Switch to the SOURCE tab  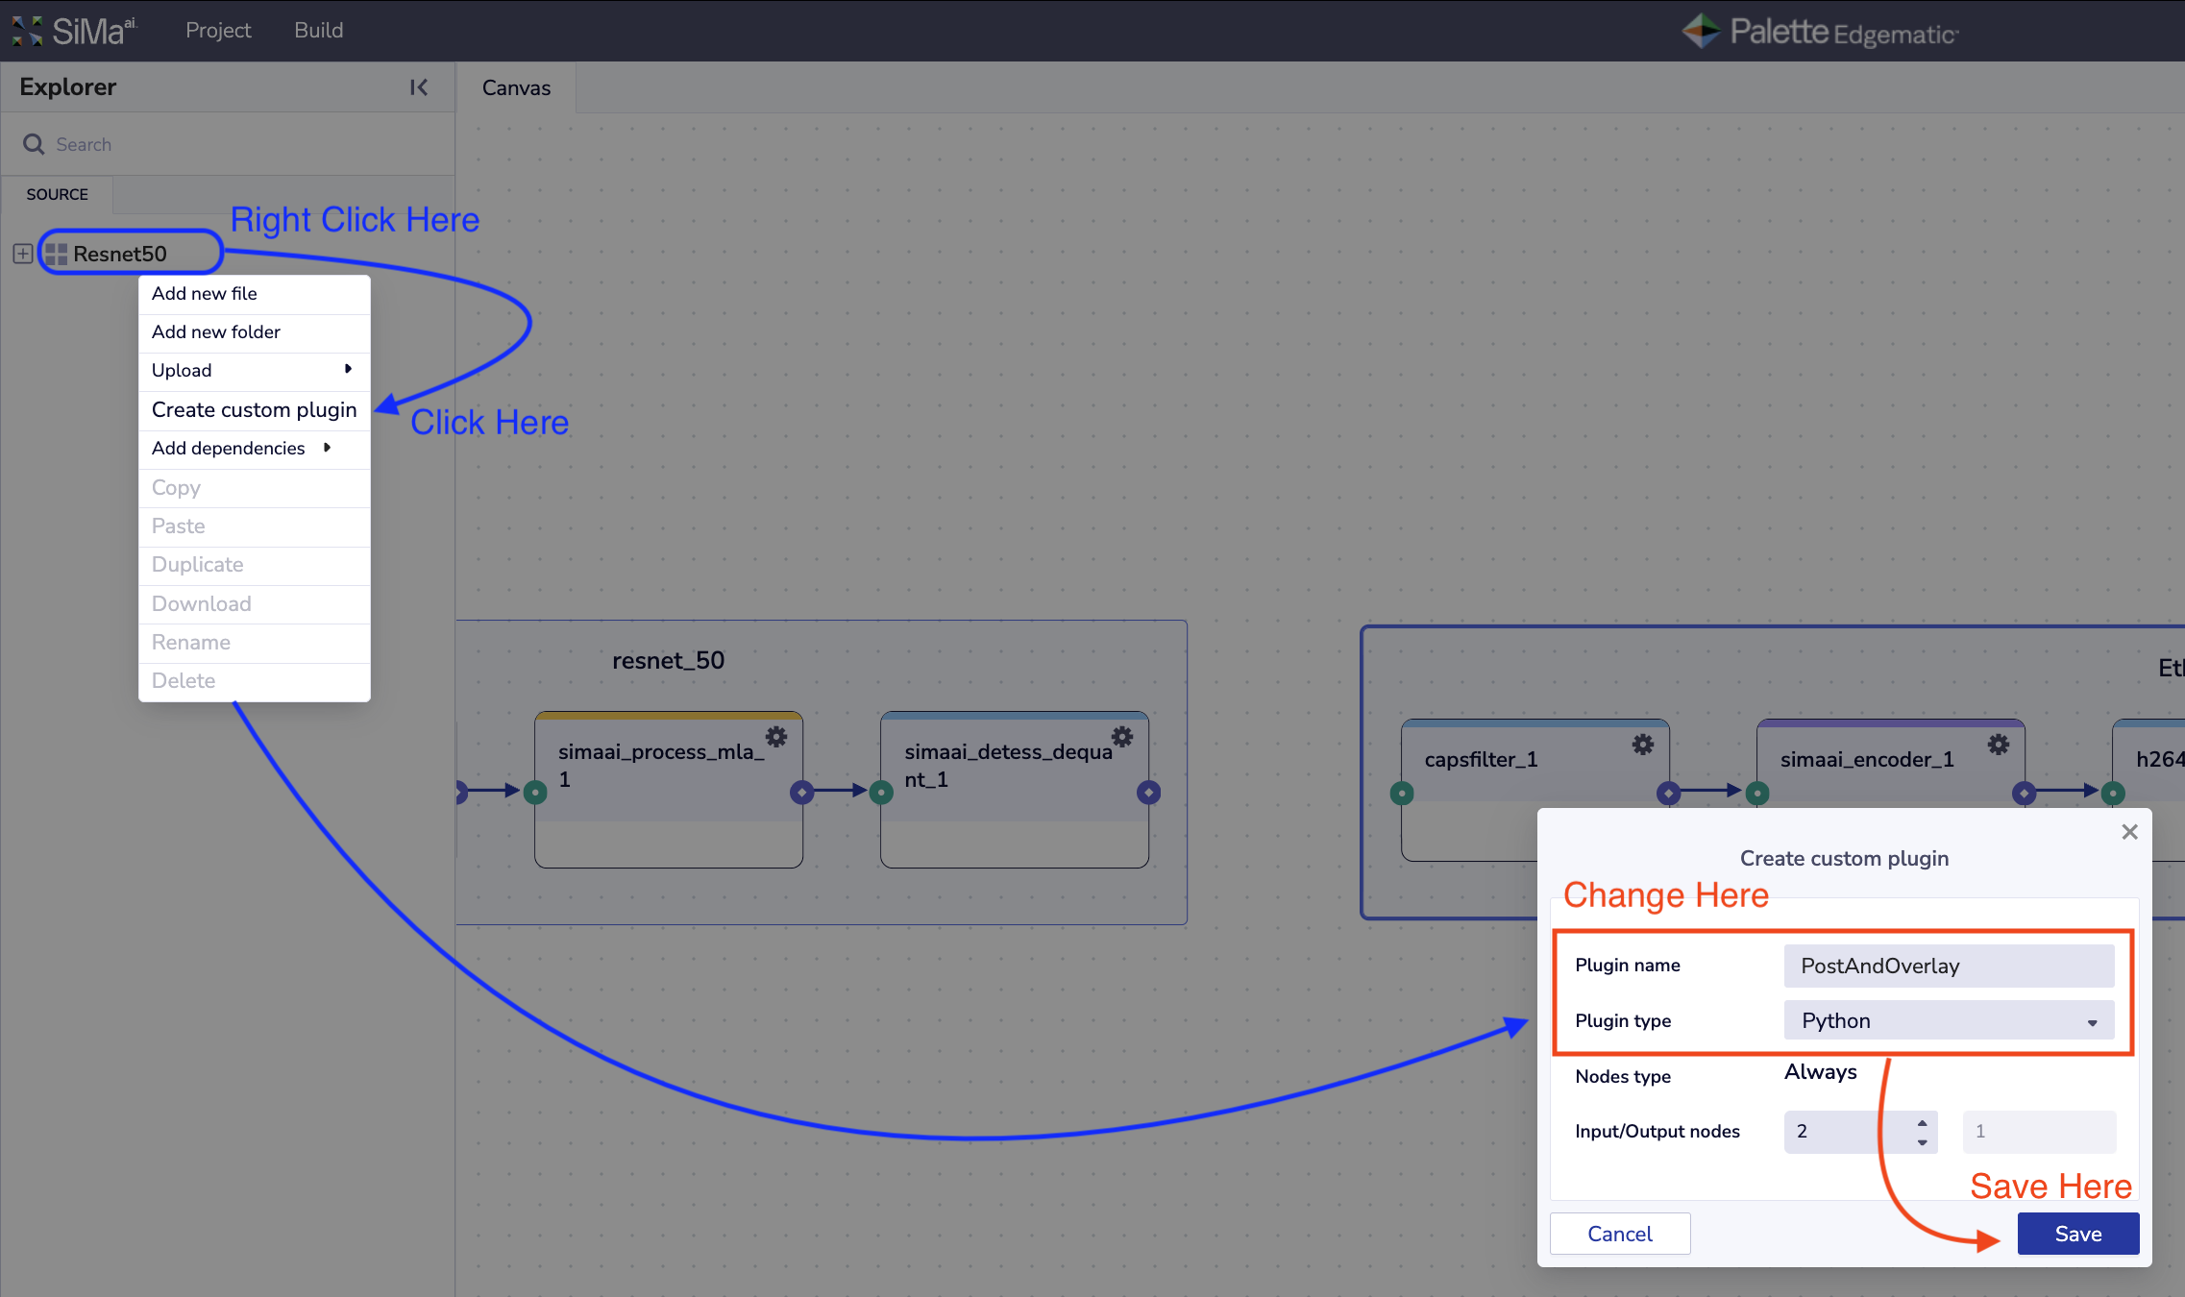point(57,194)
